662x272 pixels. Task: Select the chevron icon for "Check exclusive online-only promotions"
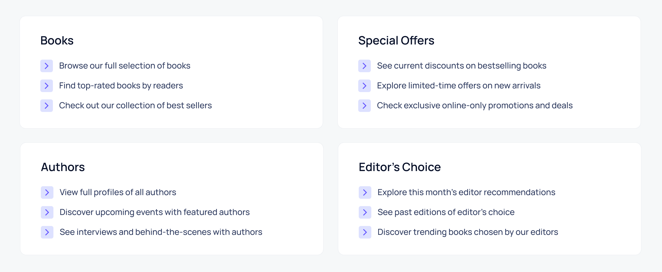[365, 106]
